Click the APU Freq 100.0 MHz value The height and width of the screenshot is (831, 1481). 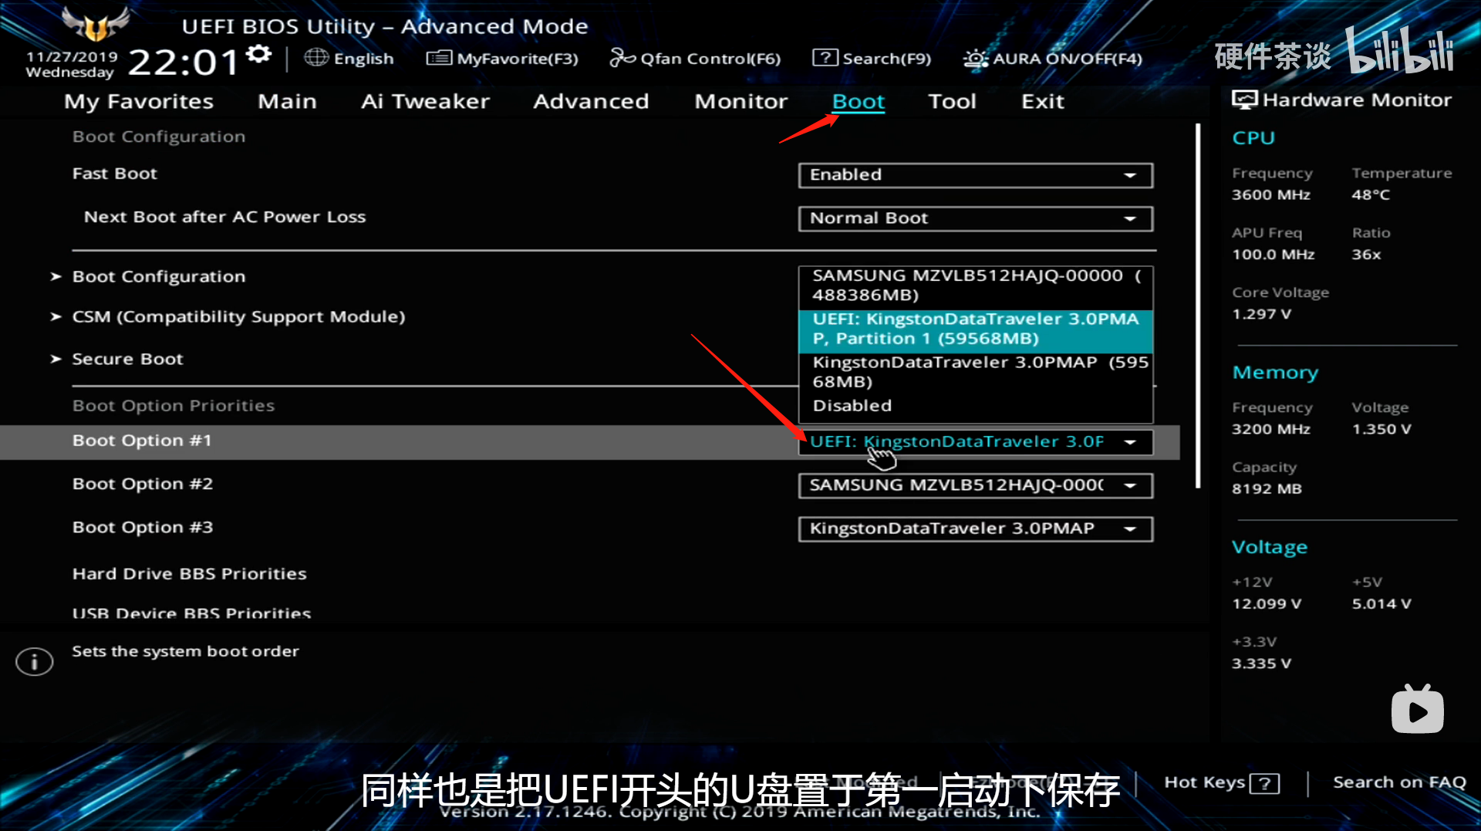coord(1273,255)
